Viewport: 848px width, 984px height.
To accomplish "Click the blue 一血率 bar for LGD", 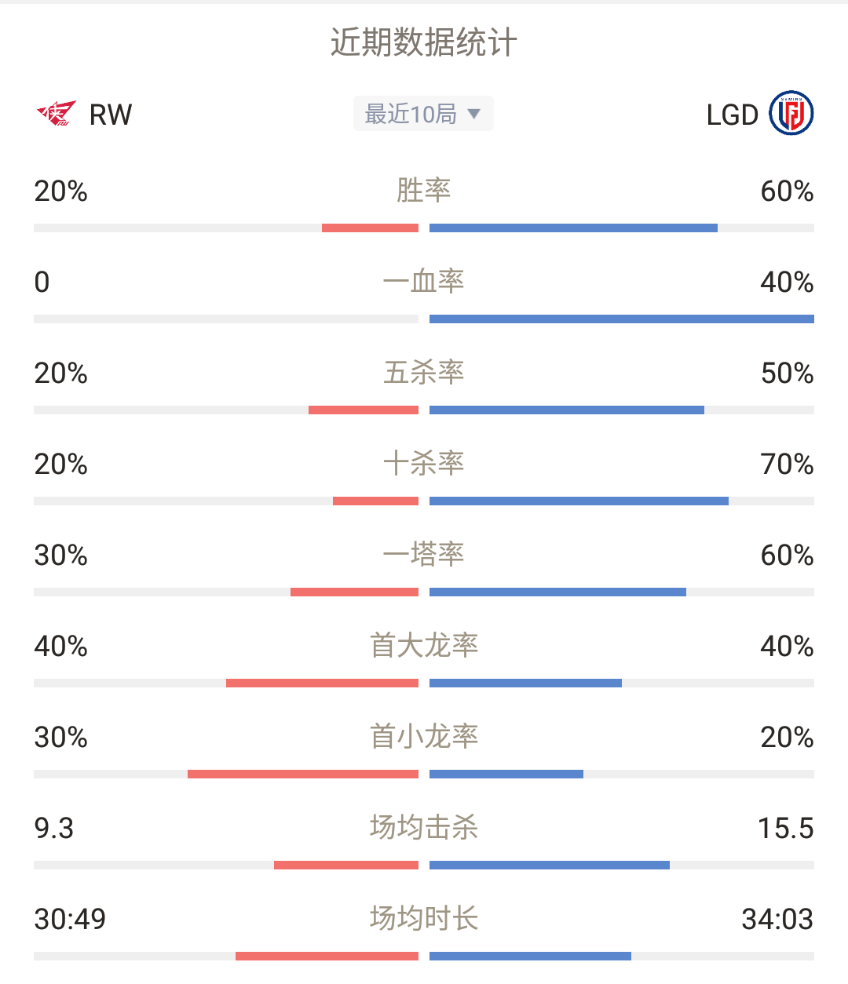I will 622,319.
